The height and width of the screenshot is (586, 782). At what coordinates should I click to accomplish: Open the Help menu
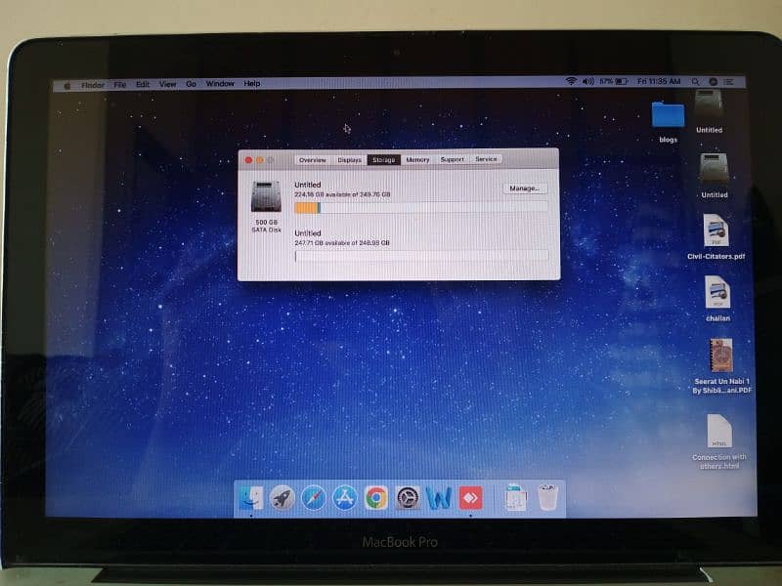[x=252, y=83]
